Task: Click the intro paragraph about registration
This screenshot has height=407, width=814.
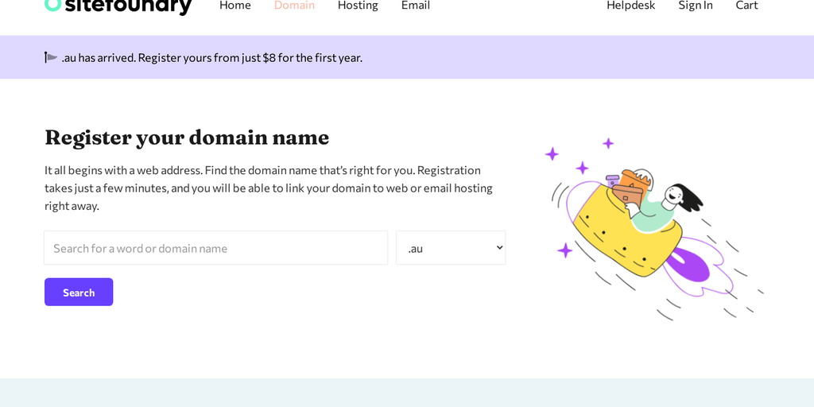Action: 269,188
